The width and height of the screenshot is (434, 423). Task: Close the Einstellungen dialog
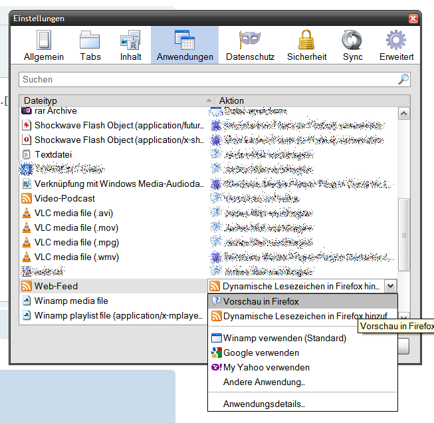coord(413,19)
